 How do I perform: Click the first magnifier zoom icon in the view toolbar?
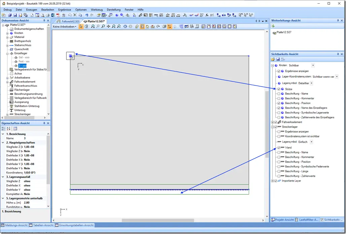[x=93, y=27]
